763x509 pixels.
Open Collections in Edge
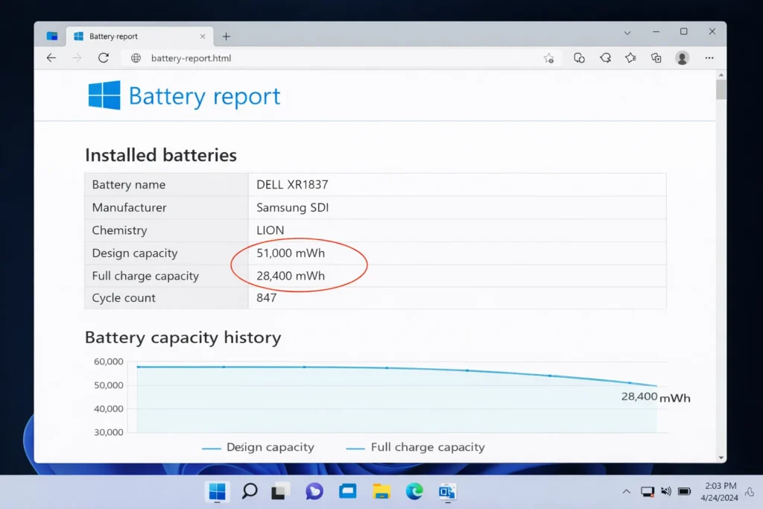click(x=656, y=58)
